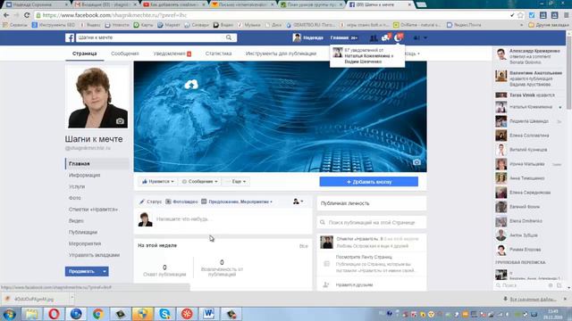
Task: Open account menu arrow in top bar
Action: click(425, 37)
